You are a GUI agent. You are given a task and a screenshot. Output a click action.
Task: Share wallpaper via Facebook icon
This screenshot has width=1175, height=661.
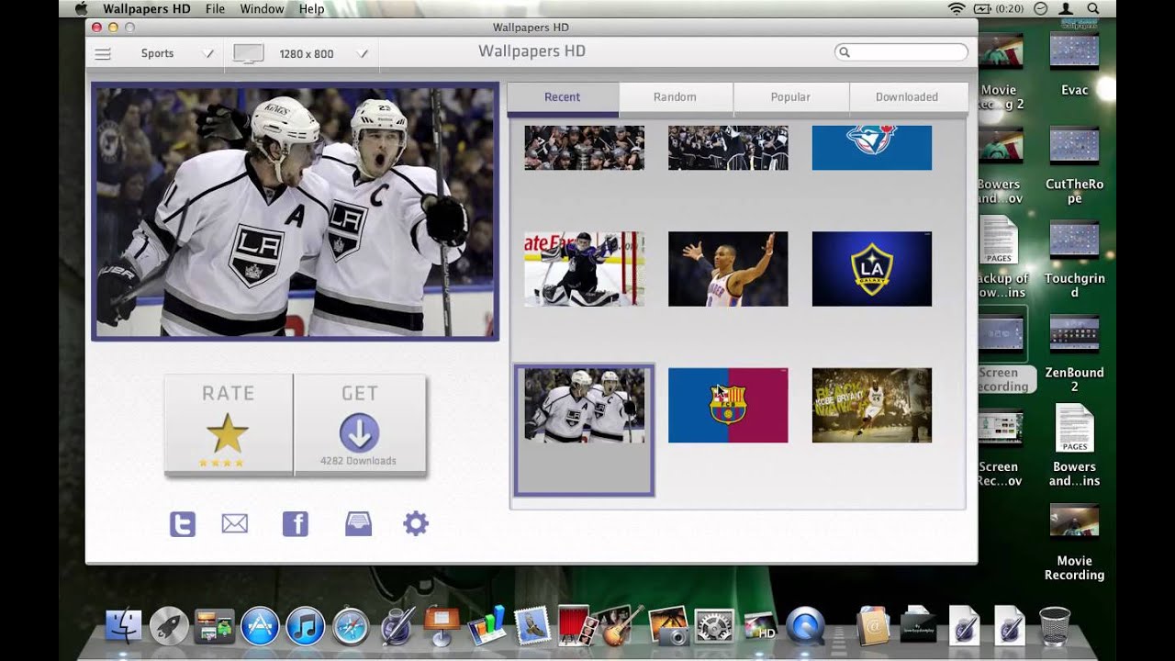click(x=295, y=524)
